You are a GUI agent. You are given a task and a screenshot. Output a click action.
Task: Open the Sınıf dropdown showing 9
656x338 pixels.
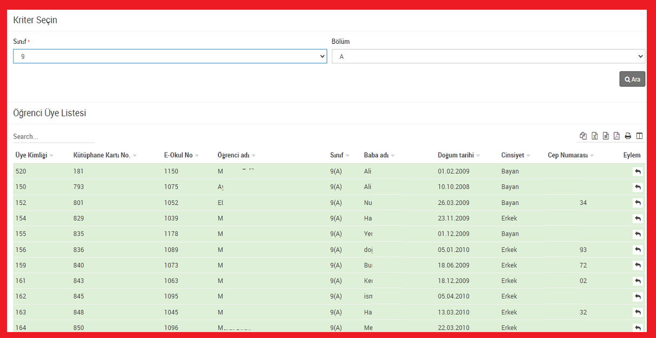[170, 56]
